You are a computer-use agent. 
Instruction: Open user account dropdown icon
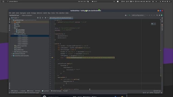coord(126,15)
